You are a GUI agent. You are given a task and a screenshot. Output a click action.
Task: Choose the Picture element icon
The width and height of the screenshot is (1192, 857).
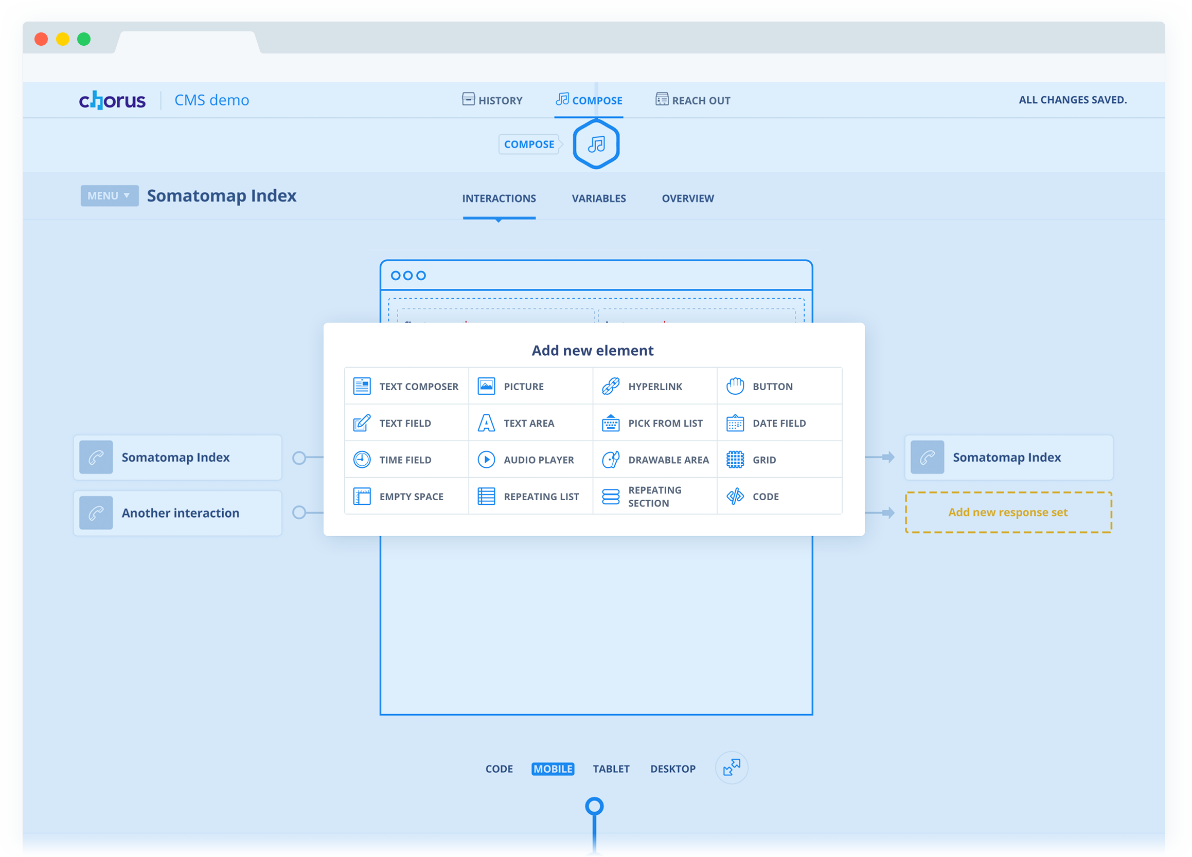click(486, 386)
